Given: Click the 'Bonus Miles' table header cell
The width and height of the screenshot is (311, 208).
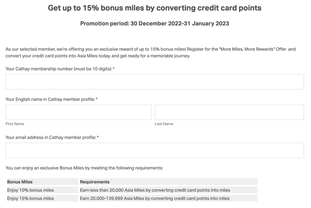Looking at the screenshot, I should tap(19, 182).
